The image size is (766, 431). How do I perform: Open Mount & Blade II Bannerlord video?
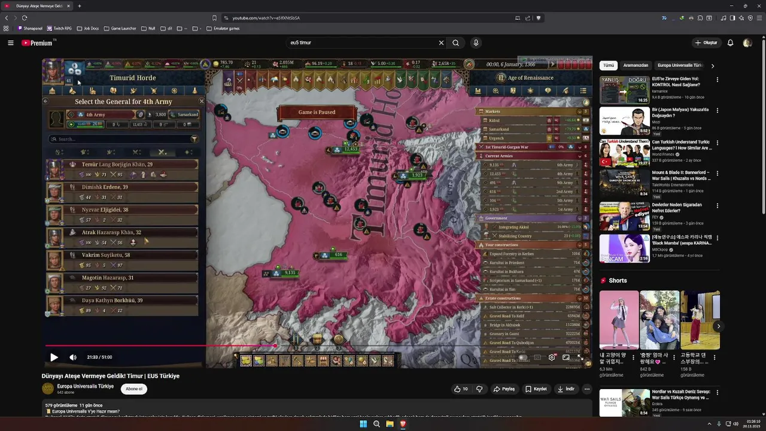coord(625,184)
